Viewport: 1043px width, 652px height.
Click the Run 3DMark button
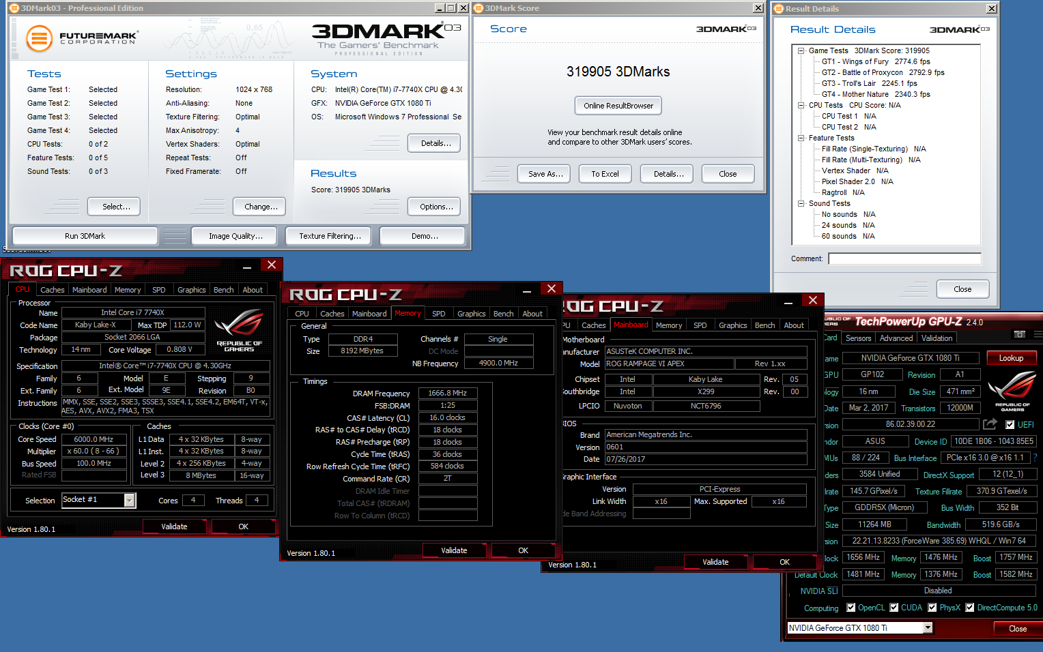pyautogui.click(x=85, y=236)
